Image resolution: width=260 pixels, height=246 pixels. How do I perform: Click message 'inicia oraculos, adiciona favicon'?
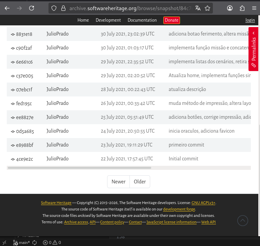[x=201, y=131]
